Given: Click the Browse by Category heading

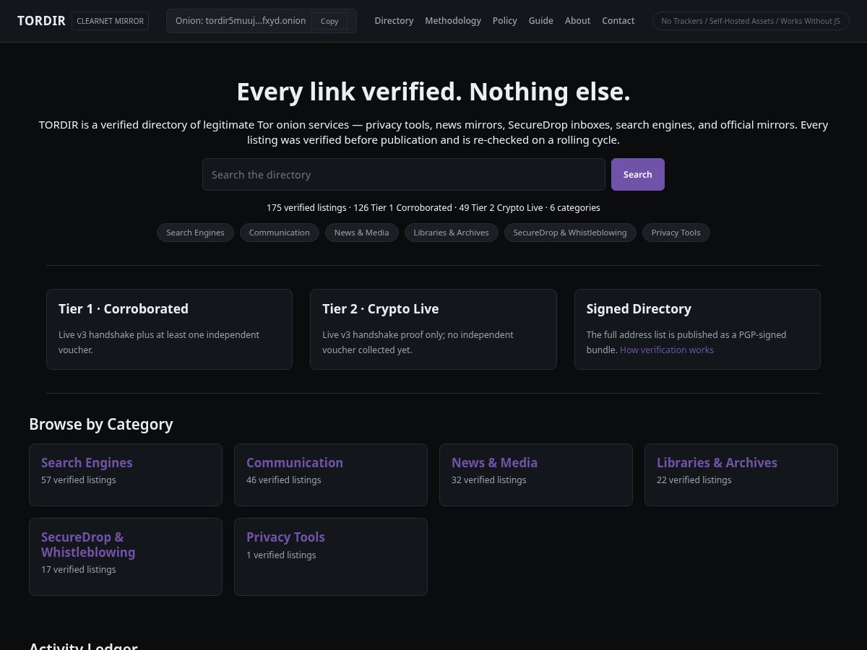Looking at the screenshot, I should coord(101,425).
